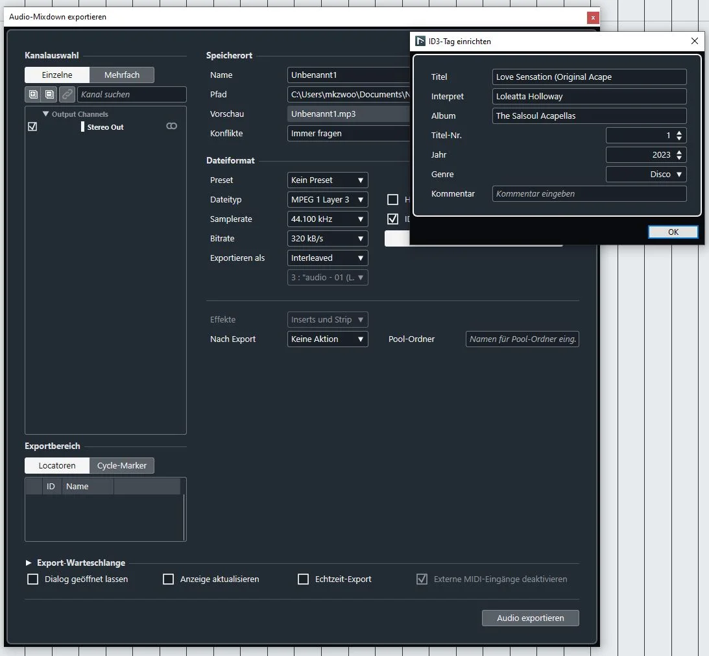This screenshot has width=709, height=656.
Task: Select the Cycle-Marker tab
Action: pyautogui.click(x=122, y=465)
